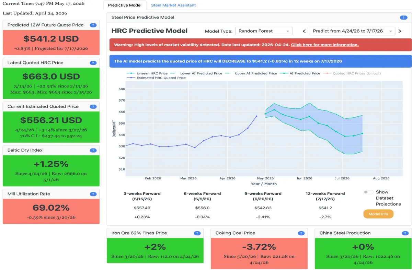The width and height of the screenshot is (412, 270).
Task: Open 'Click here for more information' link
Action: pyautogui.click(x=325, y=45)
